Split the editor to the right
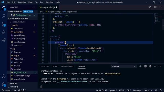The width and height of the screenshot is (164, 92). point(155,7)
